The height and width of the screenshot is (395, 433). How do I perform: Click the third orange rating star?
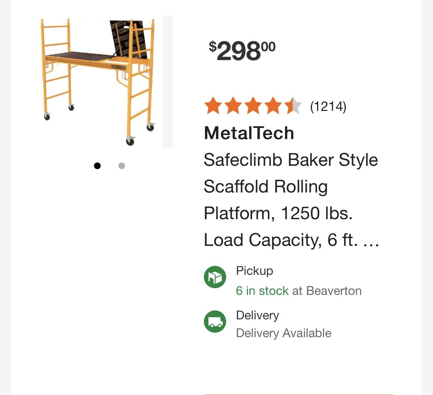coord(253,106)
